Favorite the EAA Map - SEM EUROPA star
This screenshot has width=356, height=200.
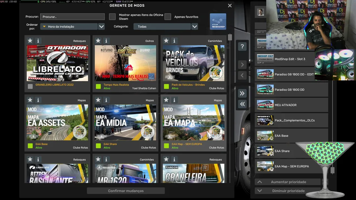coord(166,100)
